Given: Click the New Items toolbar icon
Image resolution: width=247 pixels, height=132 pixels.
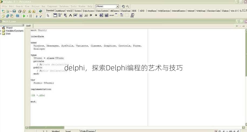Looking at the screenshot, I should pyautogui.click(x=3, y=11).
